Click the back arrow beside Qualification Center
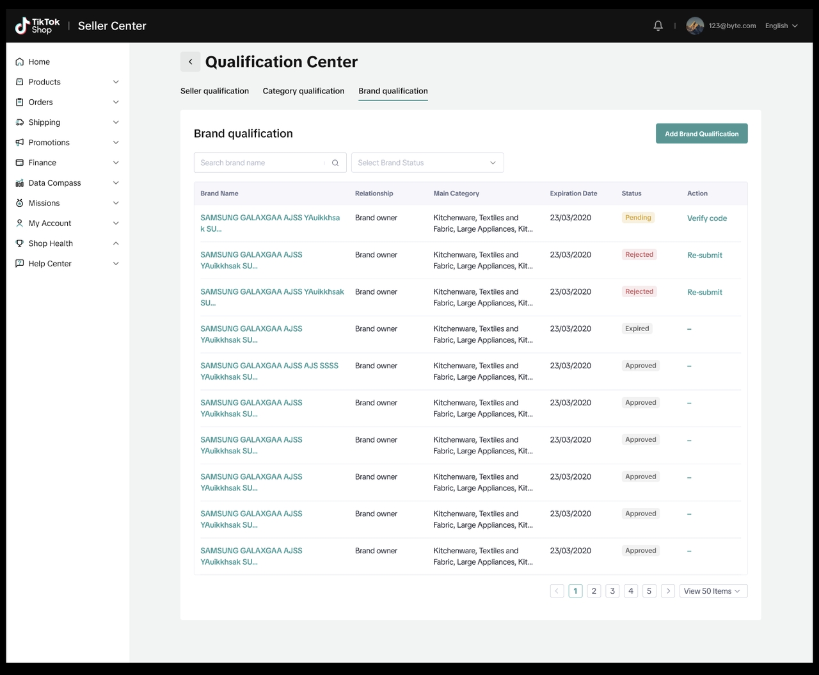This screenshot has height=675, width=819. 190,61
